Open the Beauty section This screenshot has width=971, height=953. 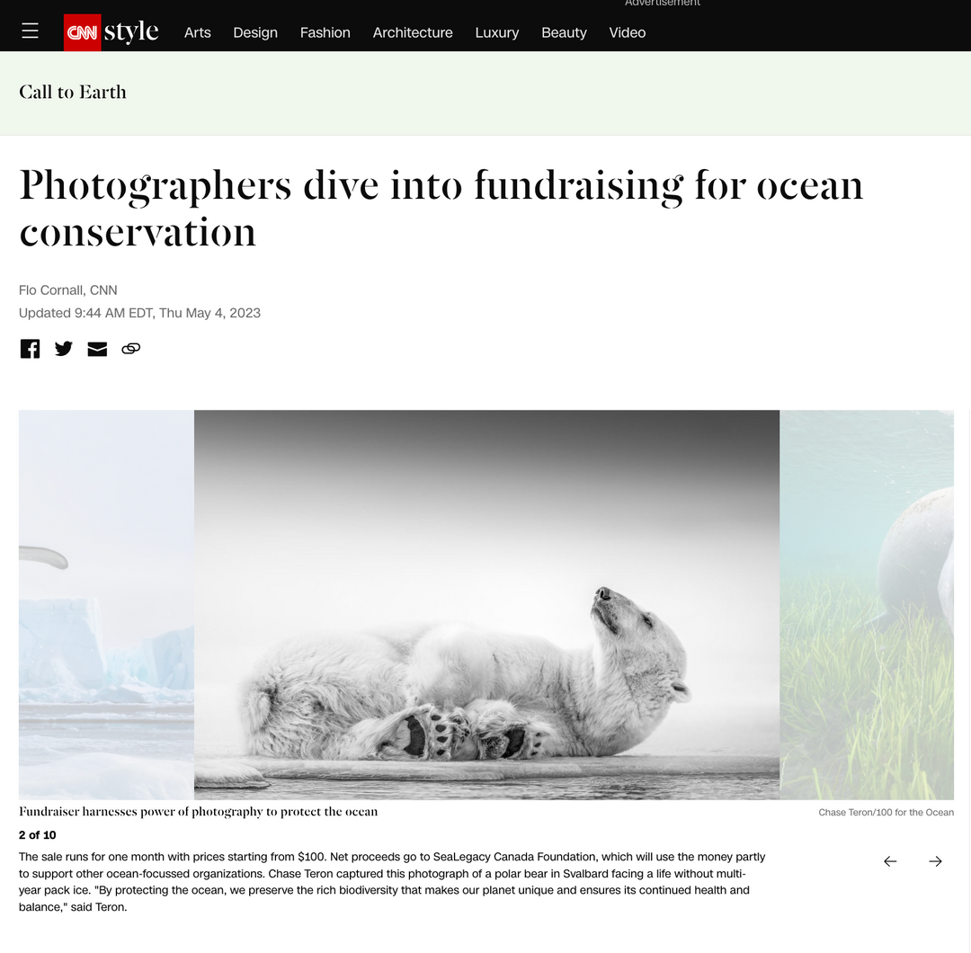coord(564,33)
